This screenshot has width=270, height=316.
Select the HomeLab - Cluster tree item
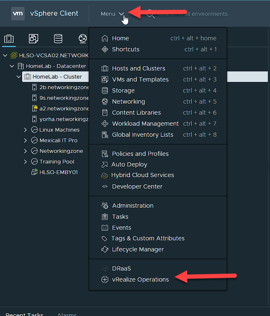[x=57, y=77]
